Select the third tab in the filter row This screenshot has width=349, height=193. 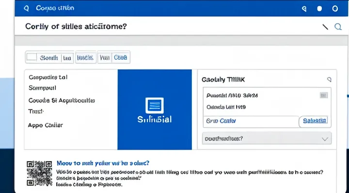(x=104, y=57)
